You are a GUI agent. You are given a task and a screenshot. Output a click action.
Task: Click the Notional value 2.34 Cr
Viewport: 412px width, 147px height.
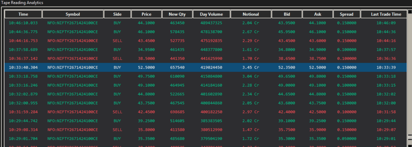(x=251, y=94)
